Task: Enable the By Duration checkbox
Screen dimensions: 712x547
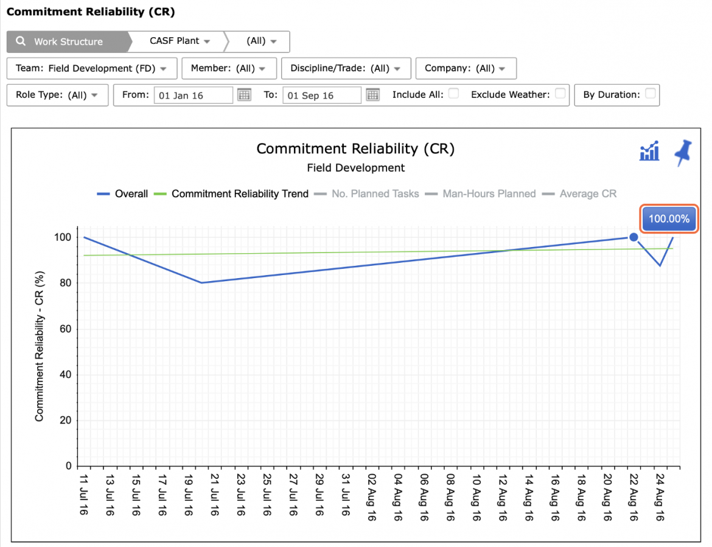Action: pos(651,94)
